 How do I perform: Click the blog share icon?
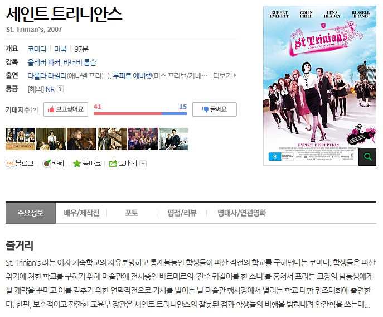point(10,164)
